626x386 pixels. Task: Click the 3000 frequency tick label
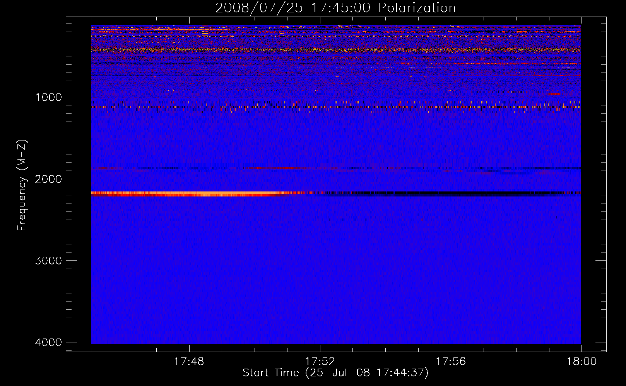pos(48,261)
